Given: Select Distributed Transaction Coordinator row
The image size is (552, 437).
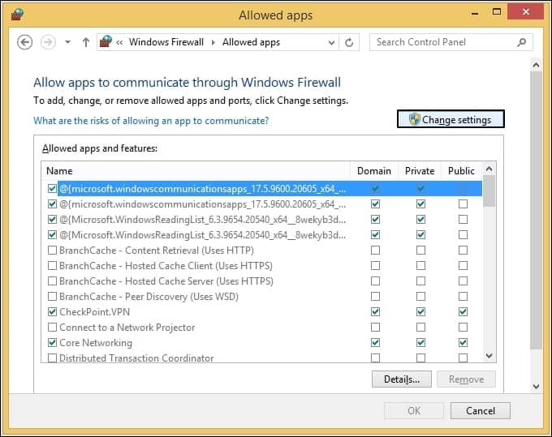Looking at the screenshot, I should 262,358.
